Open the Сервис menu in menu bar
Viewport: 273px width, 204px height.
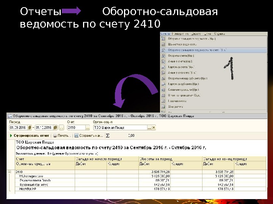click(x=196, y=34)
